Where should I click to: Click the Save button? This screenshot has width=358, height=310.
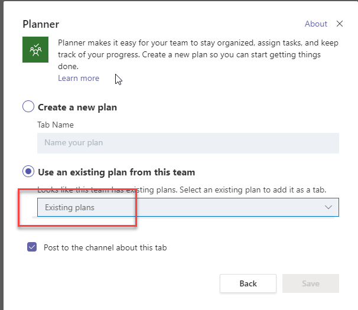(x=310, y=283)
